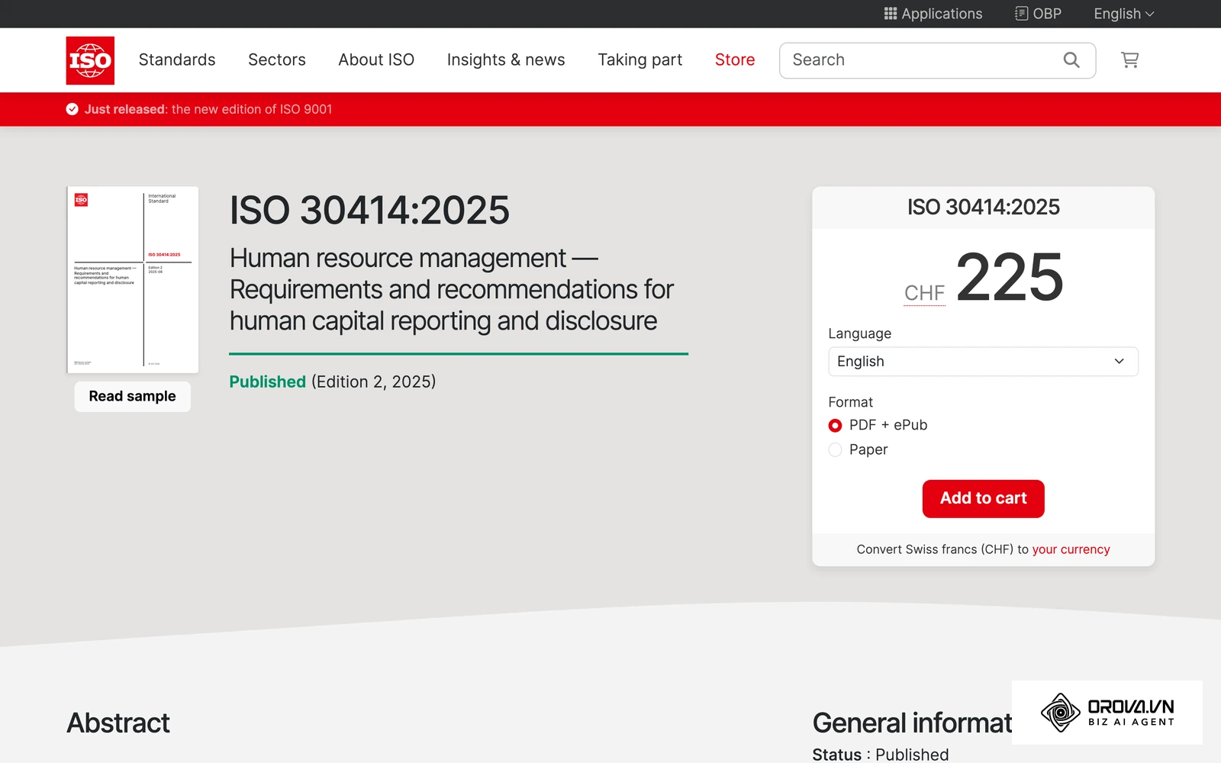Open the ISO 30414:2025 cover thumbnail
Viewport: 1221px width, 763px height.
133,279
